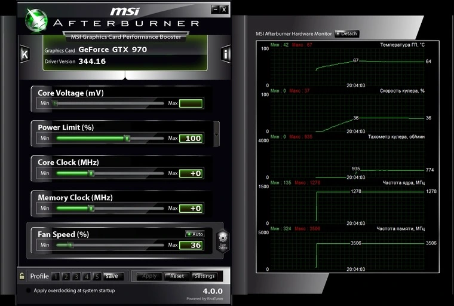This screenshot has width=454, height=306.
Task: Expand the Power Limit options arrow
Action: click(x=216, y=135)
